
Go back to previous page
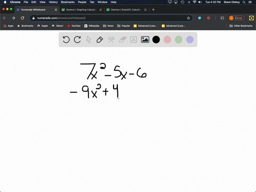pos(5,18)
